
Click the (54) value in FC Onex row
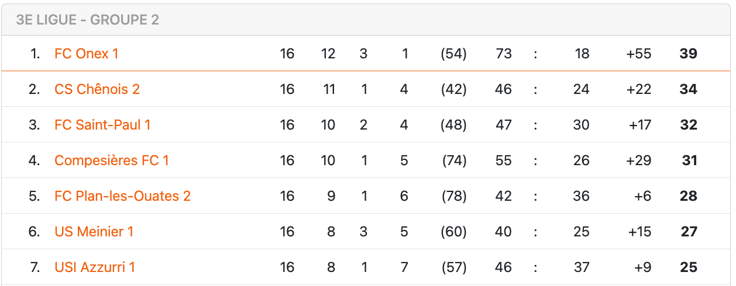(453, 54)
